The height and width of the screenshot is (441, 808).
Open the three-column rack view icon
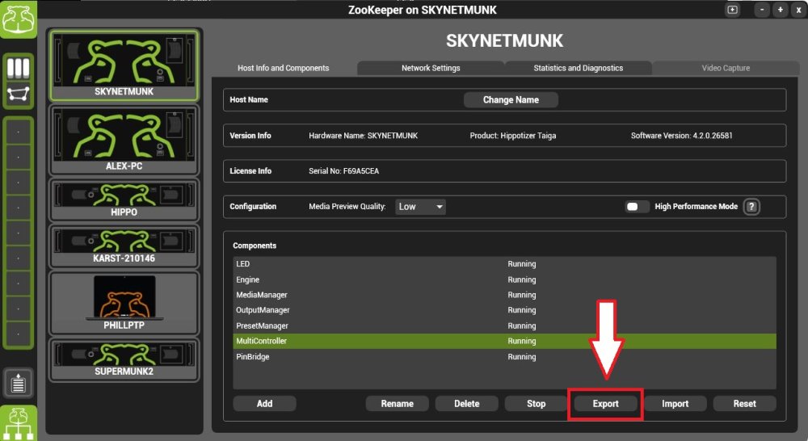pos(18,68)
